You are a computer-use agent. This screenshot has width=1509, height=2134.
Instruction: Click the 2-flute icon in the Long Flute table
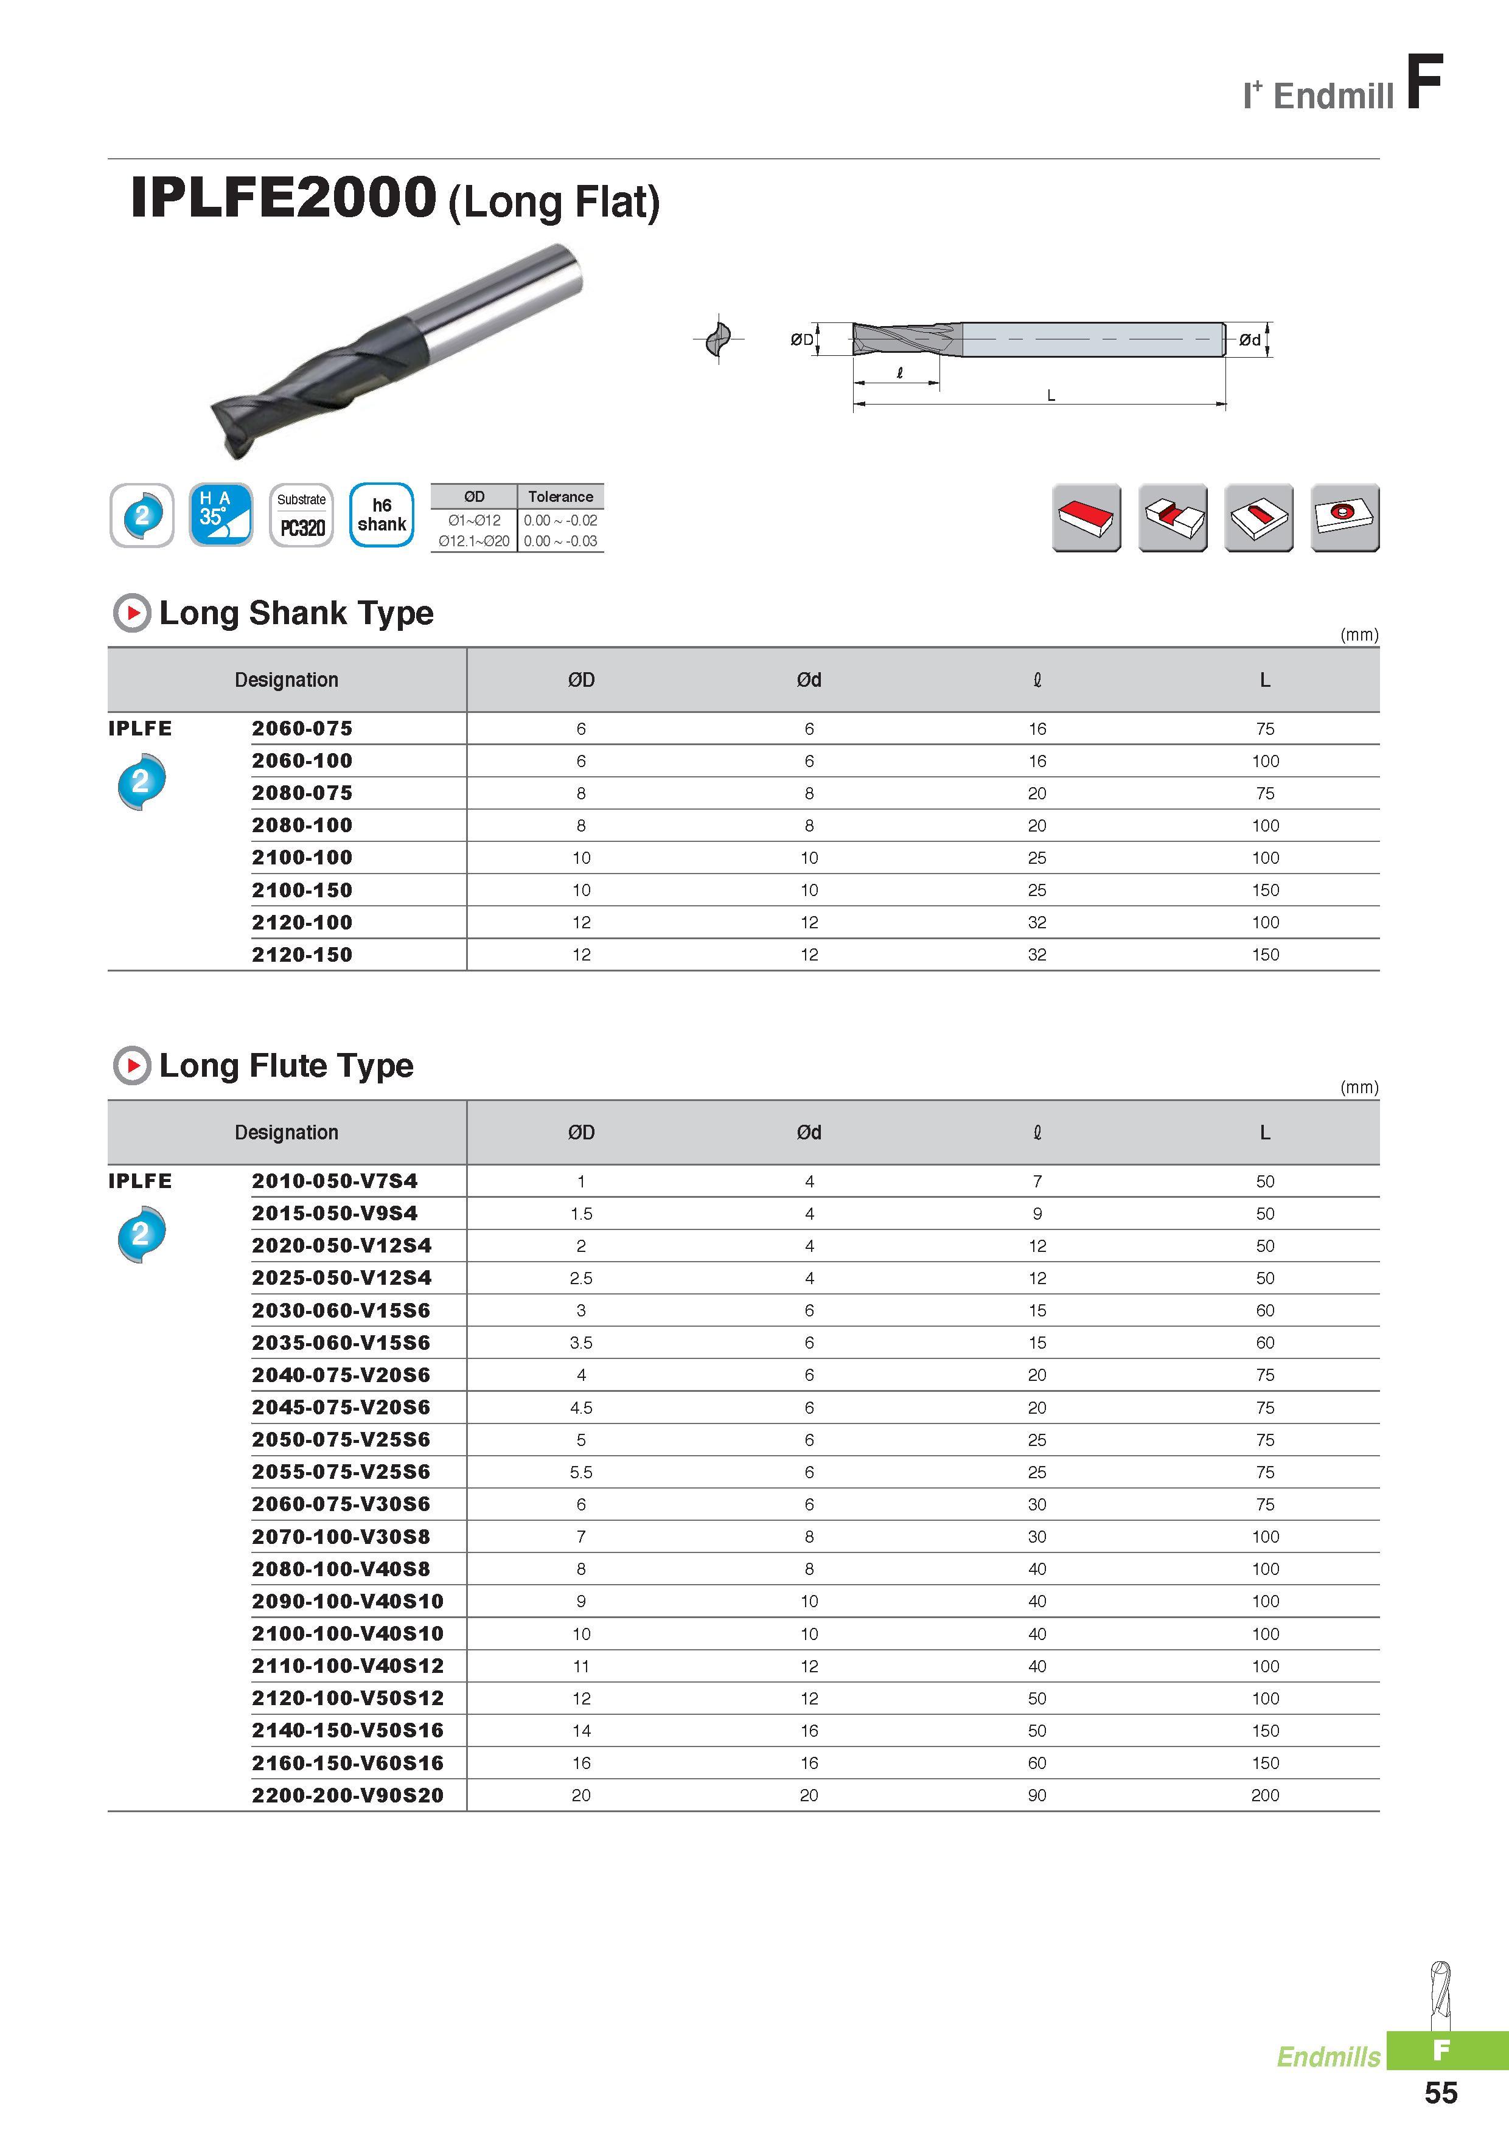pos(141,1234)
